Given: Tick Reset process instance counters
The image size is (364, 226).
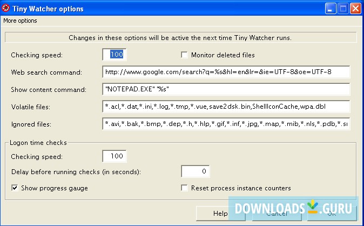Looking at the screenshot, I should point(184,188).
